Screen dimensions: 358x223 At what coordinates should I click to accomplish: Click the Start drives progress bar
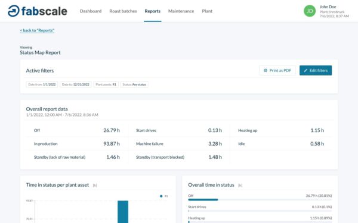pos(260,211)
